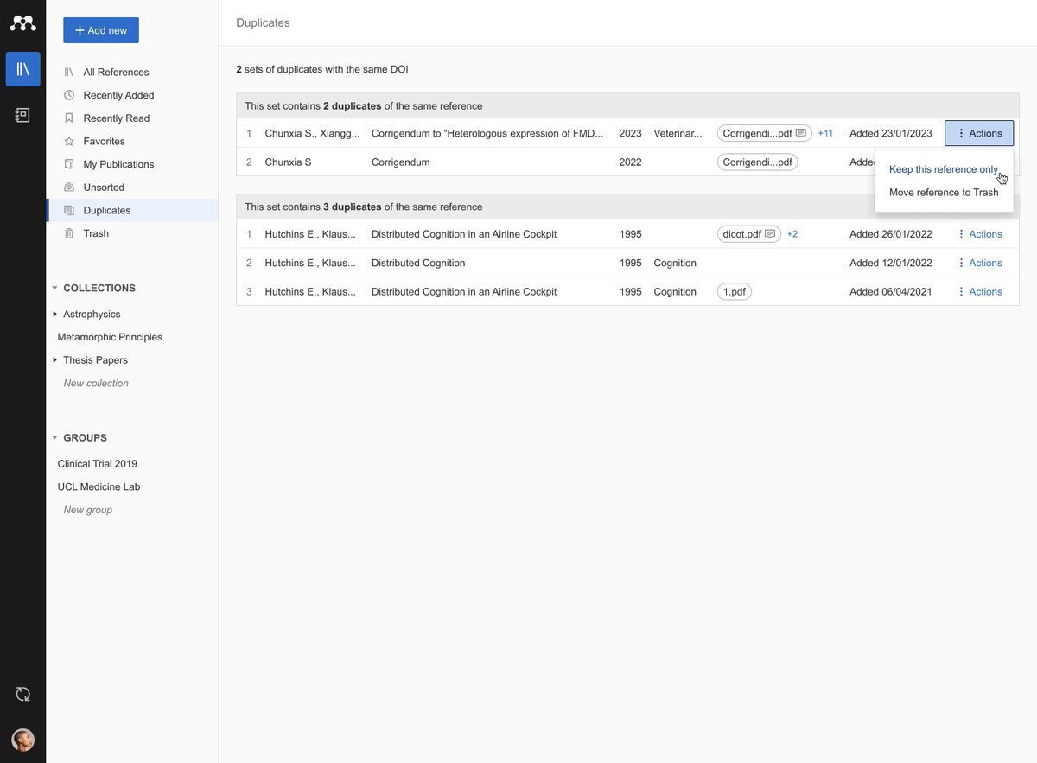Click the Trash bin icon

[x=69, y=233]
